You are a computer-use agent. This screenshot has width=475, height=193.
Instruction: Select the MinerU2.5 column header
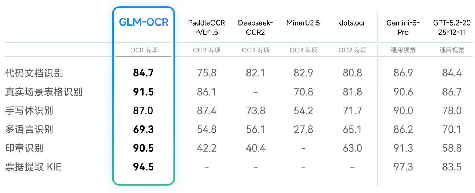point(303,23)
